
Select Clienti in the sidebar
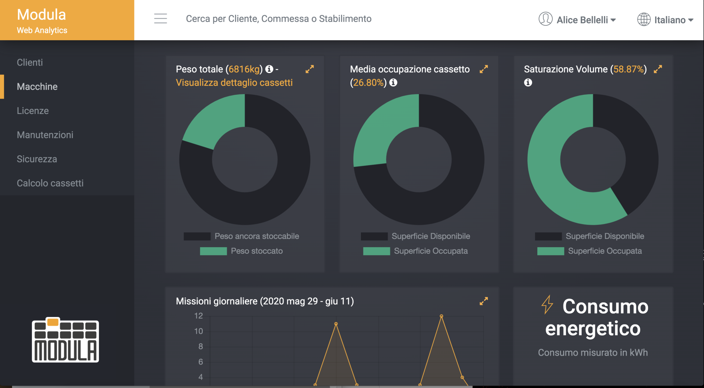30,62
